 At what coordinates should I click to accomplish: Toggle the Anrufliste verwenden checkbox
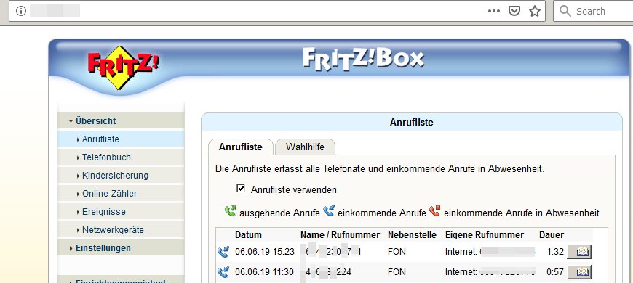point(241,188)
